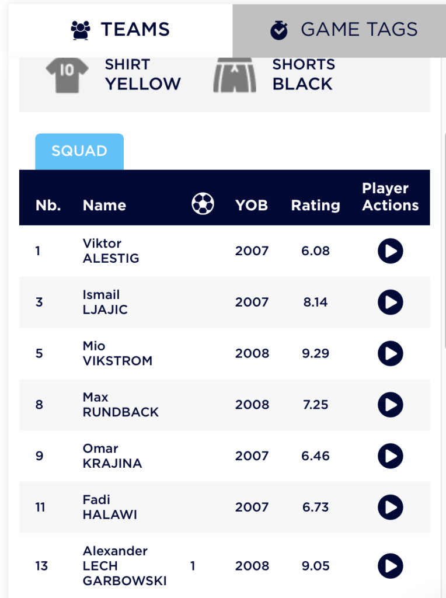The width and height of the screenshot is (446, 598).
Task: Click the soccer ball goals column icon
Action: coord(203,204)
